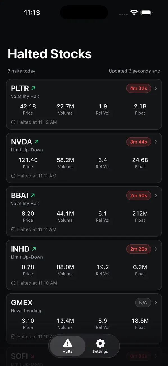Tap the clock icon beside NVDA halt time
The height and width of the screenshot is (366, 168).
[x=13, y=176]
